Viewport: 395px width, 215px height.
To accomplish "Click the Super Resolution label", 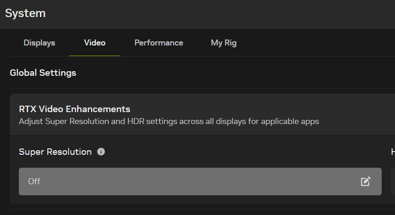I will [55, 152].
